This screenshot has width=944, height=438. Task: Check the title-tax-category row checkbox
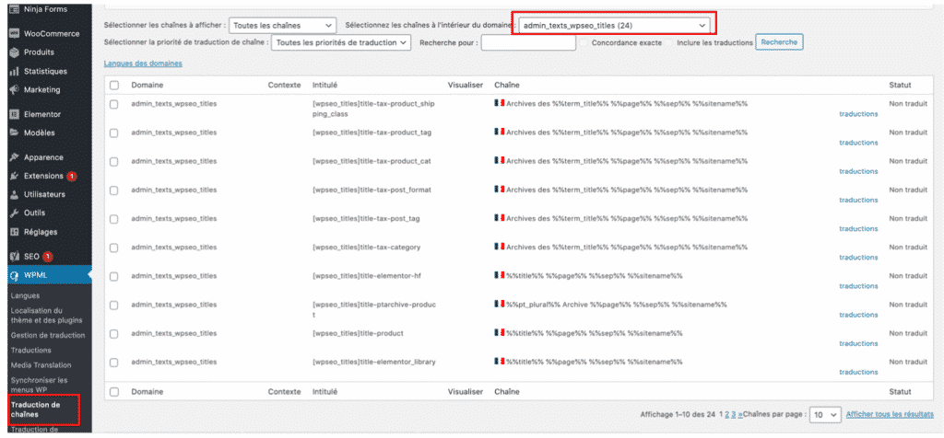coord(113,248)
